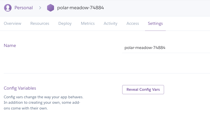Click the polar-meadow-74884 app title
The height and width of the screenshot is (119, 210).
[x=81, y=8]
